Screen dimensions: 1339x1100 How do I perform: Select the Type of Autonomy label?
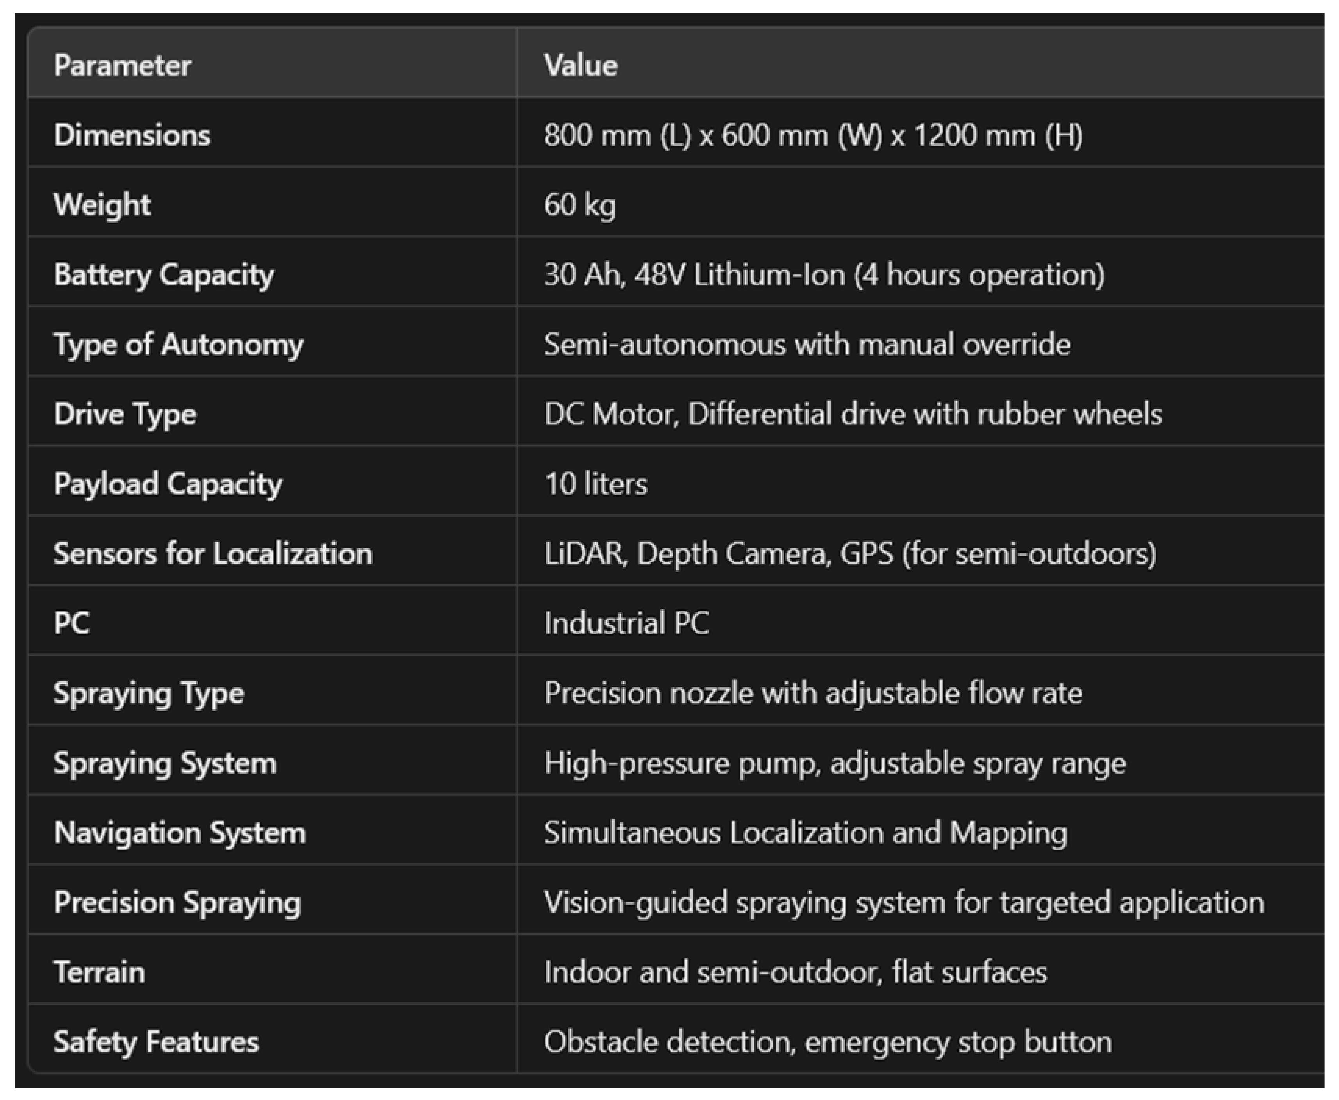178,344
